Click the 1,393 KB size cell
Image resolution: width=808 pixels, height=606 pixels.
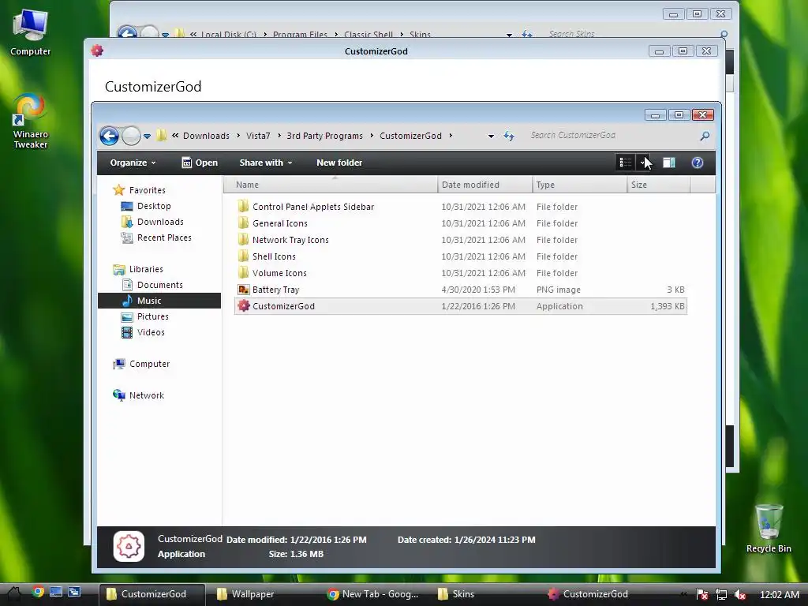[668, 306]
